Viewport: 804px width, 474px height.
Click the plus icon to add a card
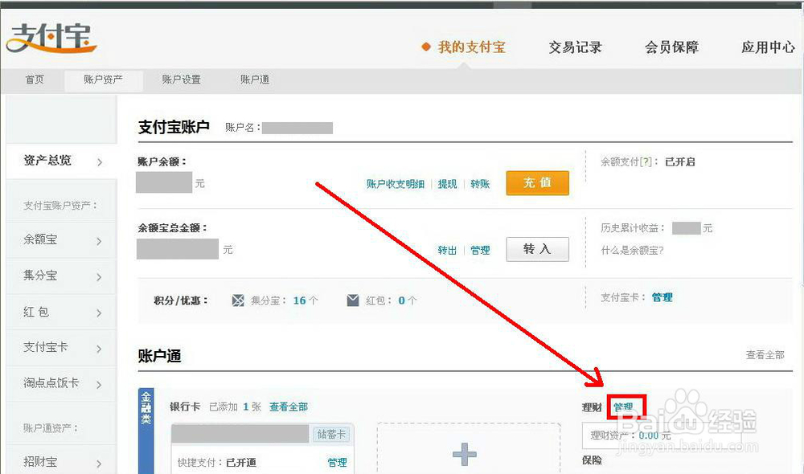coord(465,454)
